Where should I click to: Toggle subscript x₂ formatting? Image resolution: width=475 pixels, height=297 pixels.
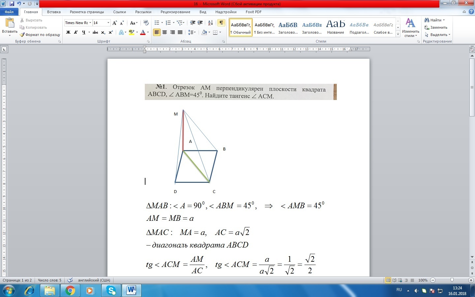point(103,32)
